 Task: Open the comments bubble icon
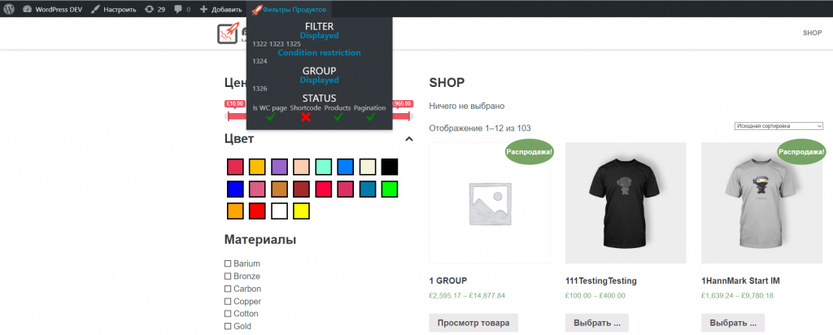click(x=178, y=9)
